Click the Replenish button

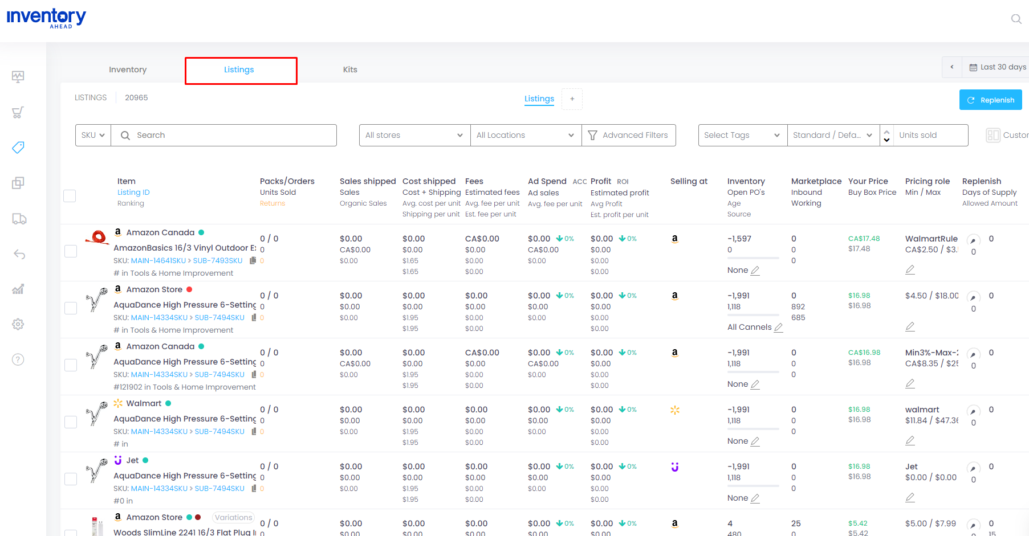[x=990, y=100]
